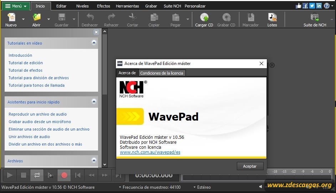Open the Grabar tab
Image resolution: width=336 pixels, height=193 pixels.
click(x=151, y=6)
